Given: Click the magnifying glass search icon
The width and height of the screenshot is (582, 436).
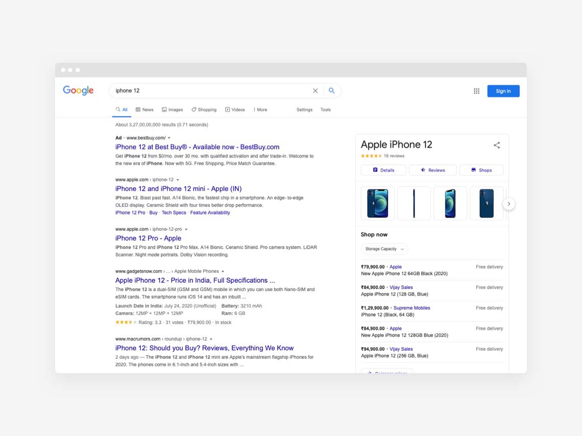Looking at the screenshot, I should (332, 91).
